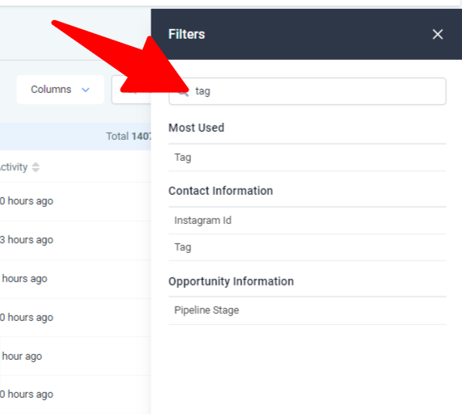Click the descending down-arrow beside Activity
462x414 pixels.
(36, 170)
